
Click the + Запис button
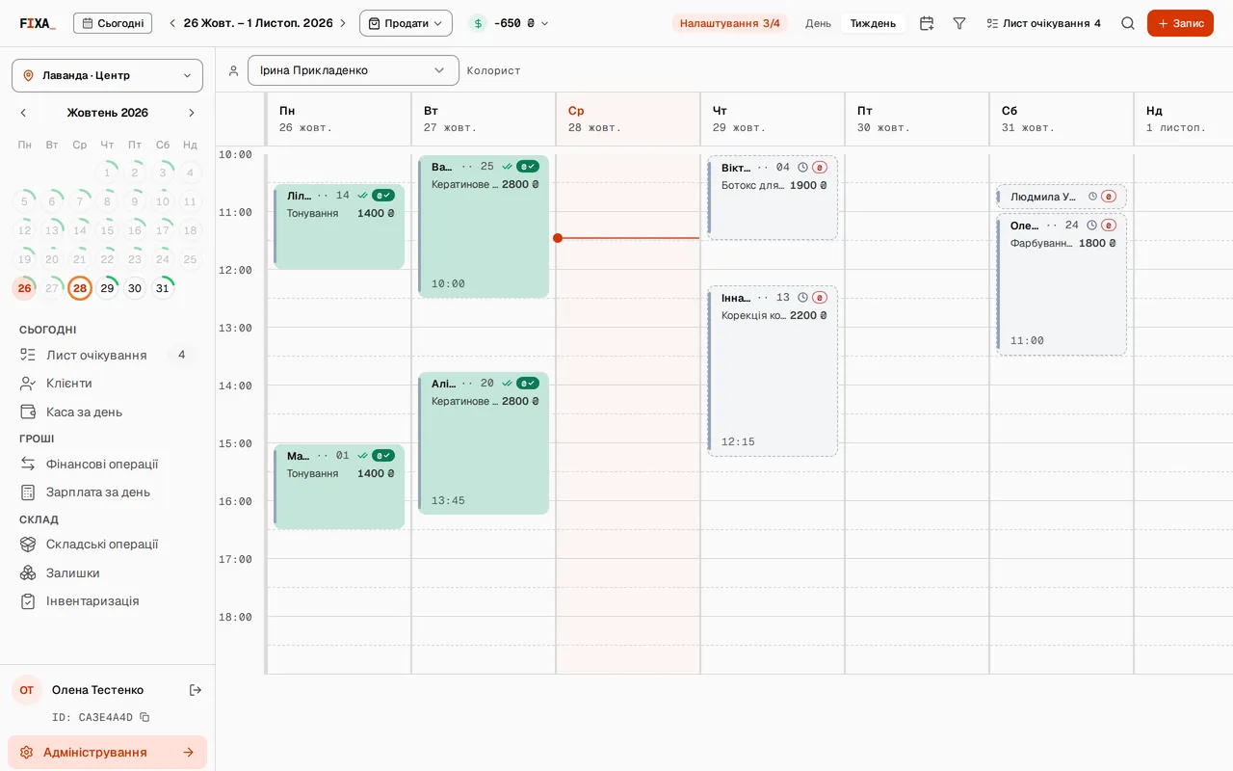coord(1180,23)
